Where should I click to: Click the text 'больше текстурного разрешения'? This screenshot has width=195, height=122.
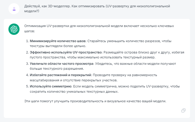coord(57,69)
